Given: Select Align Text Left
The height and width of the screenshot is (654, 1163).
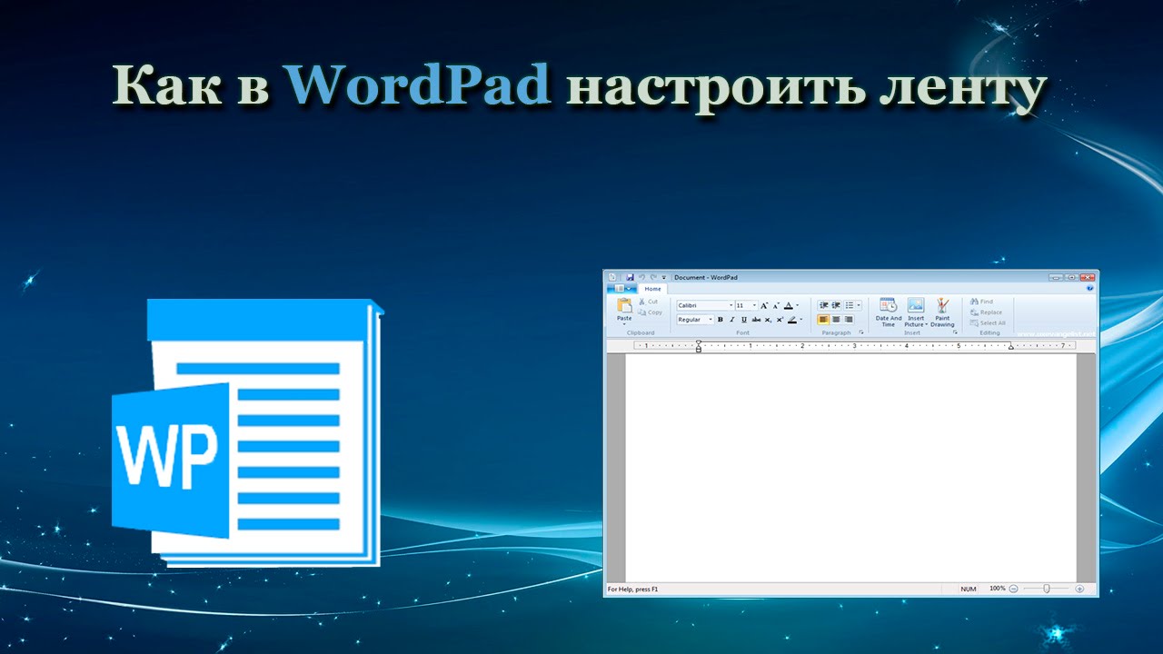Looking at the screenshot, I should (x=823, y=320).
